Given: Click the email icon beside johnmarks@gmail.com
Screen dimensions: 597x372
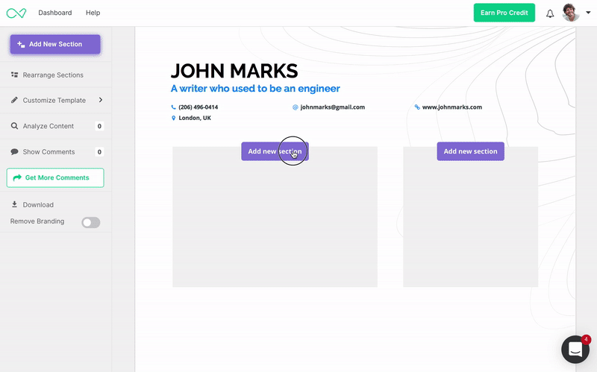Looking at the screenshot, I should (295, 107).
